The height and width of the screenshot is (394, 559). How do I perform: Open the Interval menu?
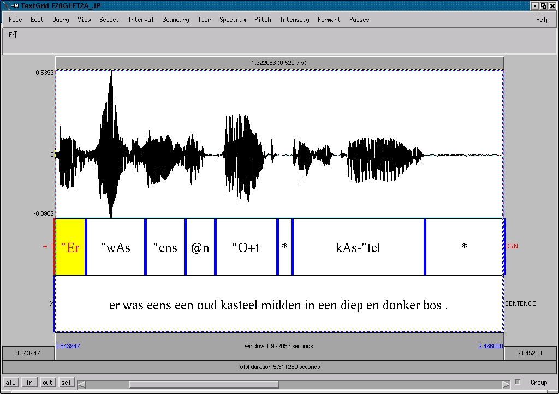point(141,20)
